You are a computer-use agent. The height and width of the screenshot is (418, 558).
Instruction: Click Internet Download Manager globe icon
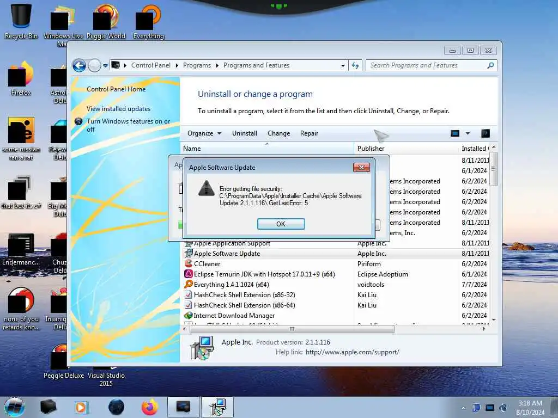[188, 315]
